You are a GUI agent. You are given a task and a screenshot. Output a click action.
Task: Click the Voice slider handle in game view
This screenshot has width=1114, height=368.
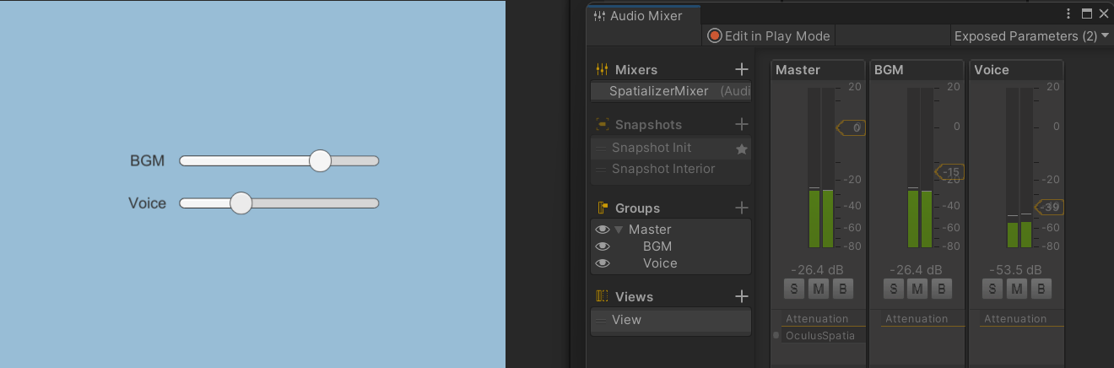(x=241, y=203)
